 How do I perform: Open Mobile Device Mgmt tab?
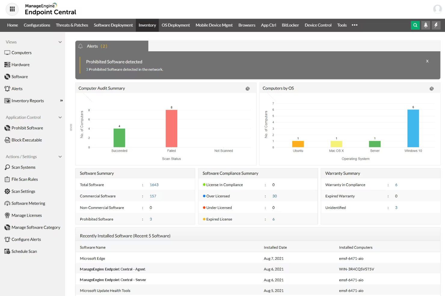pyautogui.click(x=214, y=25)
